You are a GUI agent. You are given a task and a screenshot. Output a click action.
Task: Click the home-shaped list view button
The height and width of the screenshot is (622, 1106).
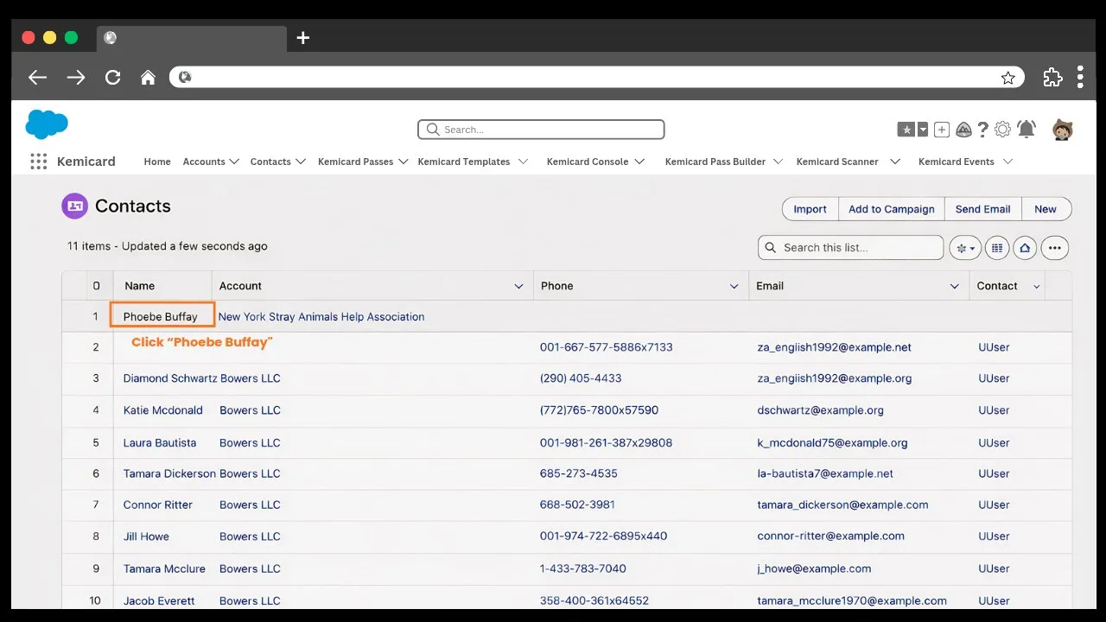click(x=1025, y=248)
